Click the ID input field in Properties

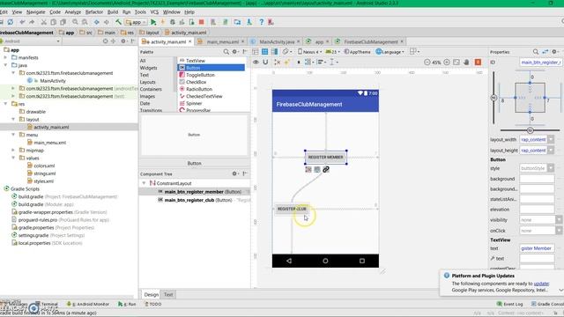[540, 63]
